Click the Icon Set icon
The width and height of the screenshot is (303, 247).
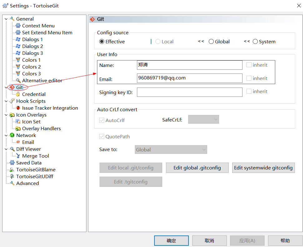(x=18, y=121)
